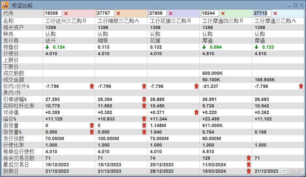The image size is (306, 177).
Task: Click the ribbon badge in 18308's 街货量 row
Action: coord(92,125)
